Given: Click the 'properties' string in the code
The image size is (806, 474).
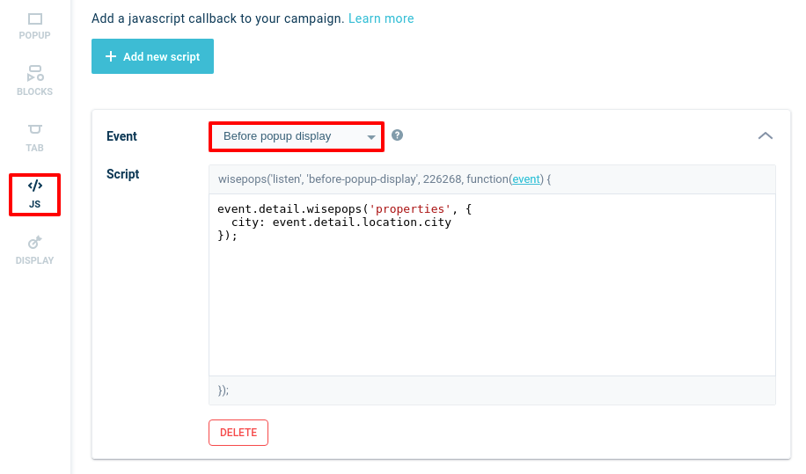Looking at the screenshot, I should (410, 209).
